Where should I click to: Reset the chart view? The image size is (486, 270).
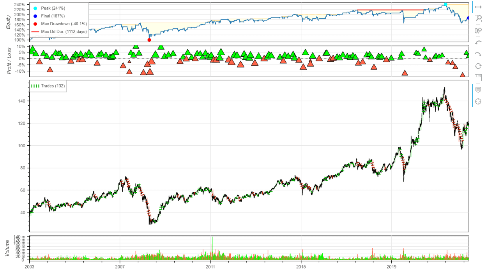point(478,66)
